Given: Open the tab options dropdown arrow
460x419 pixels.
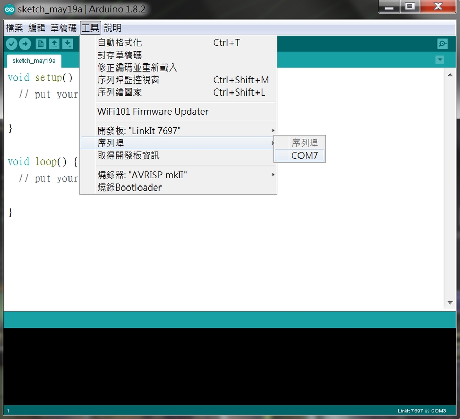Looking at the screenshot, I should tap(440, 60).
